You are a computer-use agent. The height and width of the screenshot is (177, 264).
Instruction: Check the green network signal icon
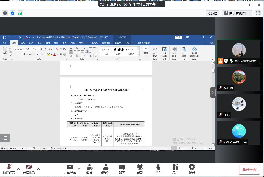point(20,13)
